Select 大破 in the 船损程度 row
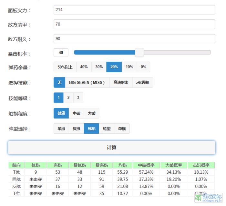The width and height of the screenshot is (226, 206). tap(91, 113)
